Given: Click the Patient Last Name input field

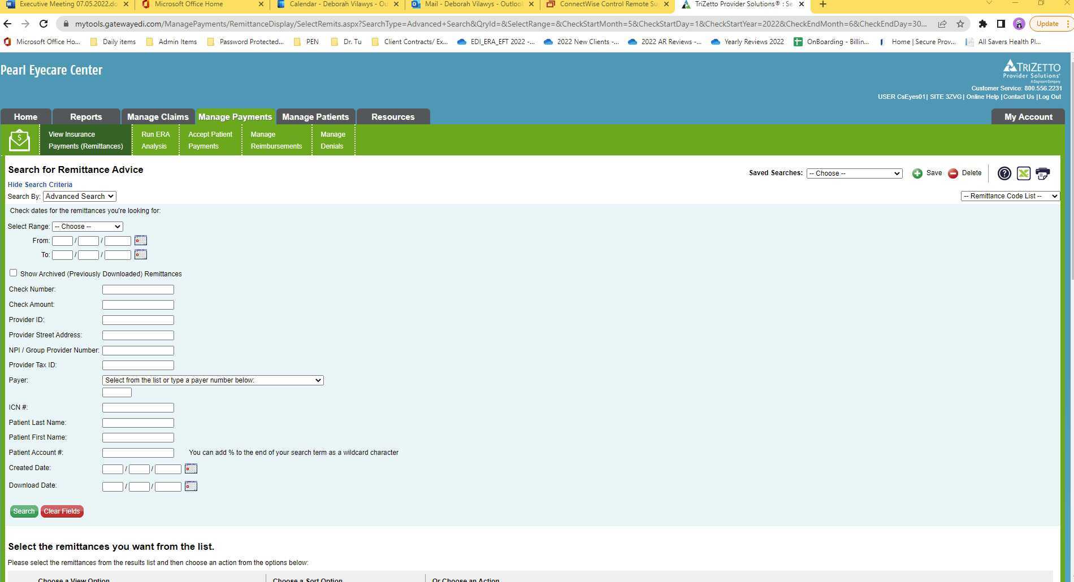Looking at the screenshot, I should pyautogui.click(x=137, y=422).
